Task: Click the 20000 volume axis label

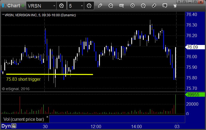Action: point(192,104)
